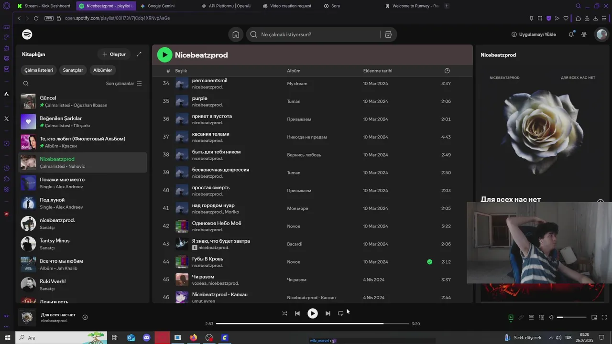Open Son çalınanlar sort dropdown
The height and width of the screenshot is (344, 612).
point(124,84)
